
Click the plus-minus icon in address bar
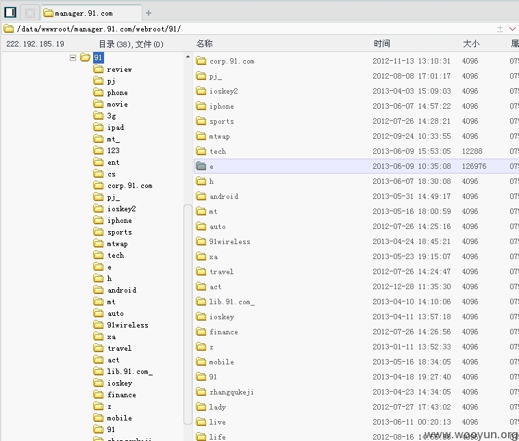500,29
